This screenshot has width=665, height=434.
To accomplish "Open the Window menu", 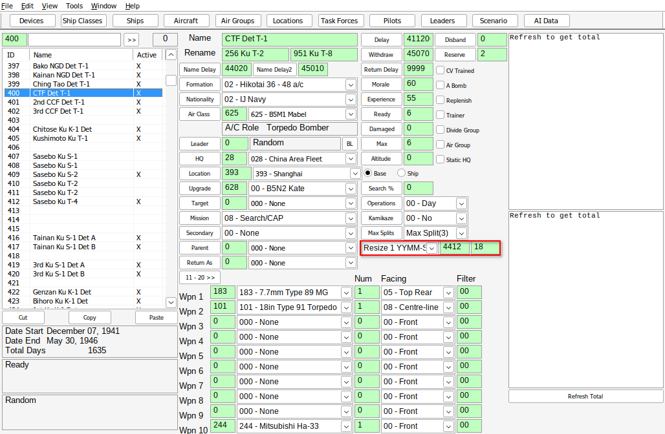I will click(104, 6).
